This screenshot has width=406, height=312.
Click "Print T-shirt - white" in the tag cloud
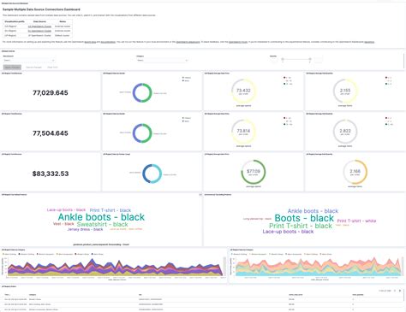pyautogui.click(x=356, y=221)
